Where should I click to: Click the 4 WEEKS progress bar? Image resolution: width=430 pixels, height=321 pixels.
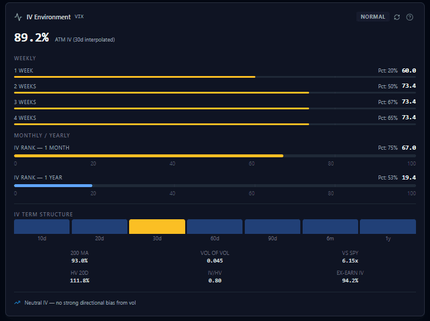click(215, 125)
